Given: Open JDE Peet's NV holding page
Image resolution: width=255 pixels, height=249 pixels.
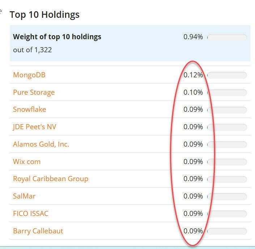Looking at the screenshot, I should 34,127.
